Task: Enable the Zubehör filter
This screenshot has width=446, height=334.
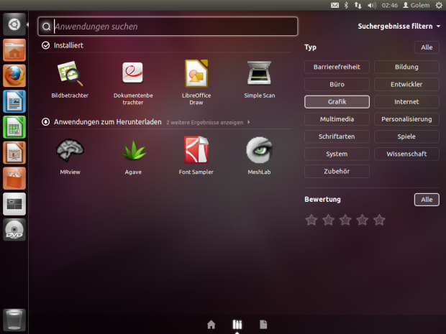Action: click(x=337, y=171)
